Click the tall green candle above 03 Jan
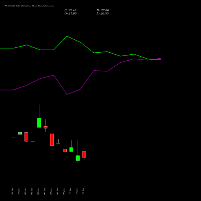Image resolution: width=201 pixels, height=201 pixels. click(x=39, y=123)
